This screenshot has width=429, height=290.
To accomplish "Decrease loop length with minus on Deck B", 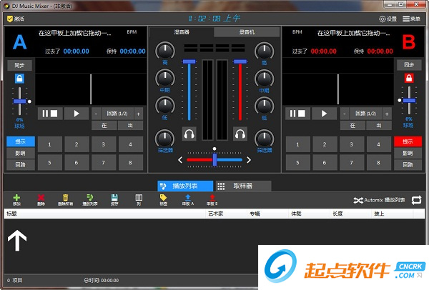I will pos(345,114).
